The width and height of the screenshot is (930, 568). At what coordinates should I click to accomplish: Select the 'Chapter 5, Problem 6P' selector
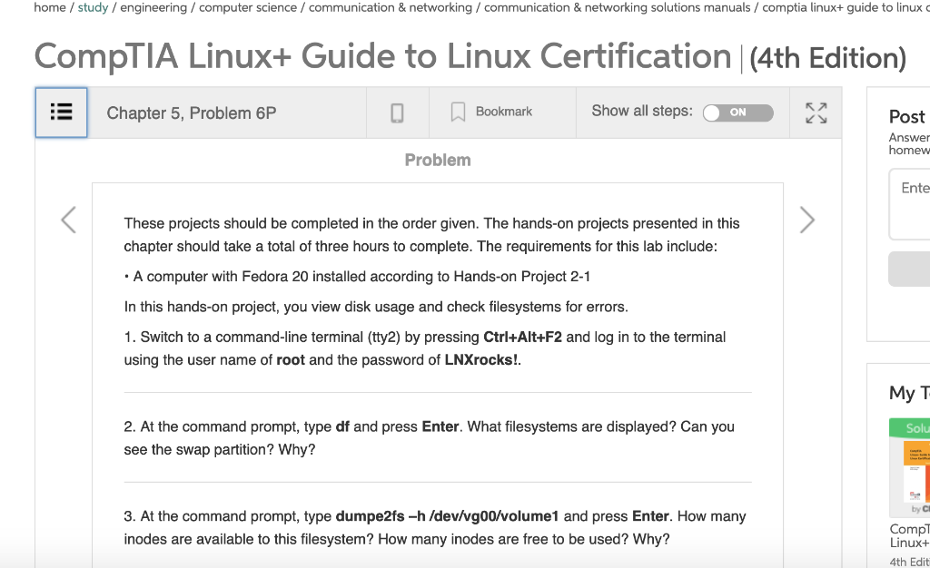[x=192, y=113]
